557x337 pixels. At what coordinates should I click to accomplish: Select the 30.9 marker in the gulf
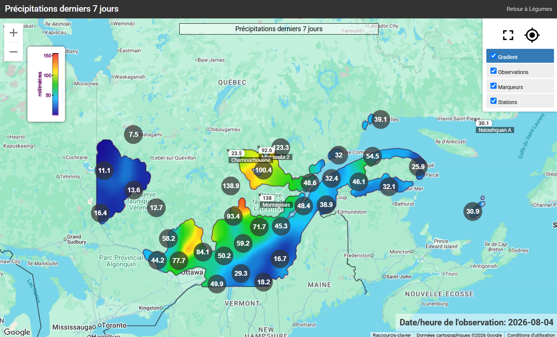coord(473,212)
